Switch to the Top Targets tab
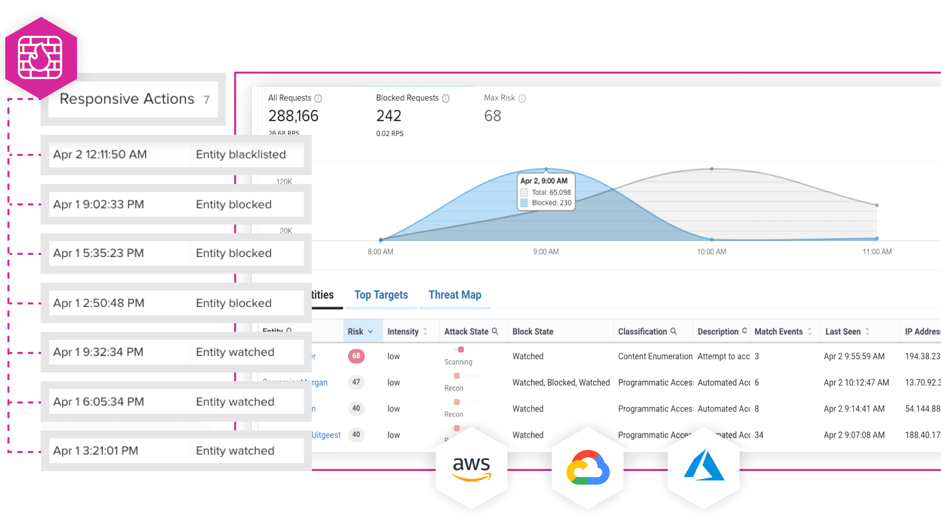Image resolution: width=941 pixels, height=521 pixels. (x=381, y=295)
